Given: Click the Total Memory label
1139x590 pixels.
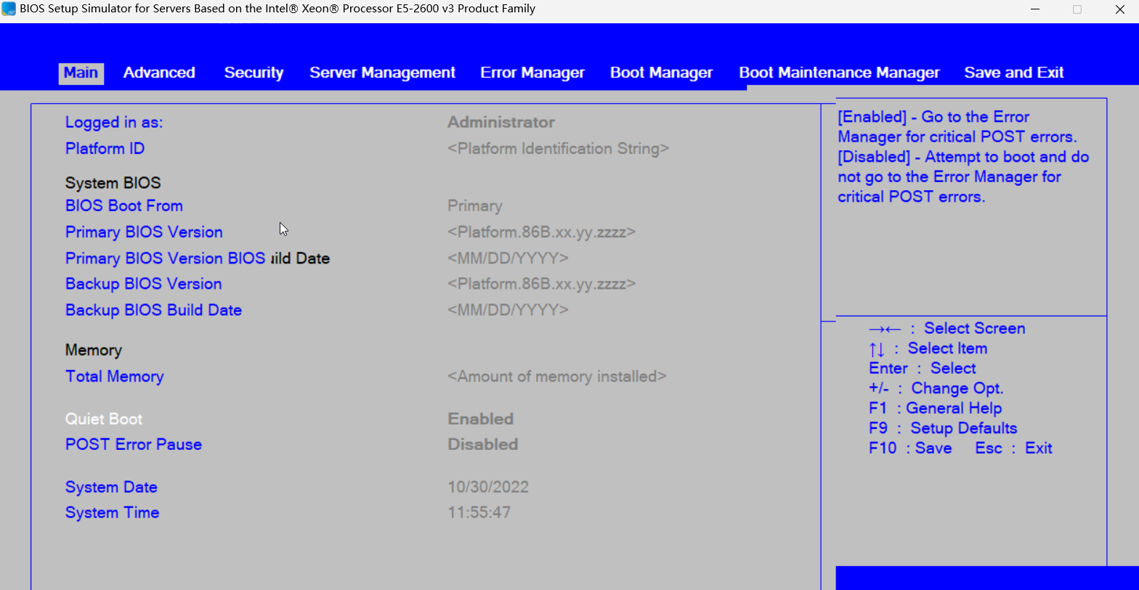Looking at the screenshot, I should 114,377.
